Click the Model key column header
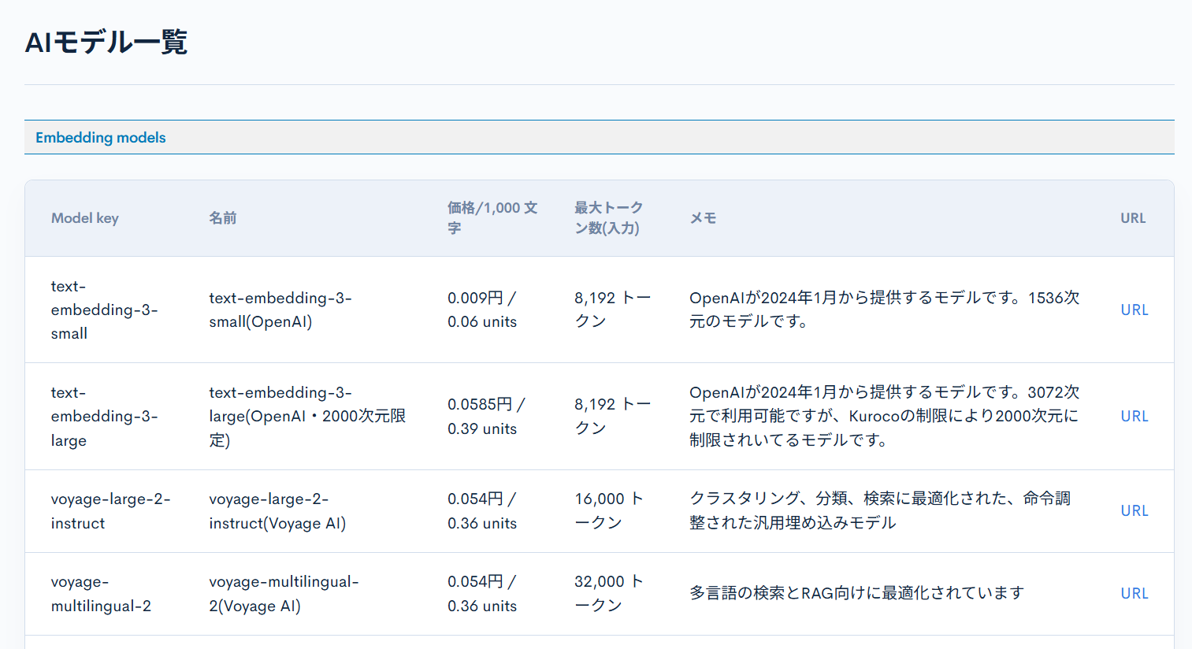The width and height of the screenshot is (1192, 649). pyautogui.click(x=84, y=218)
